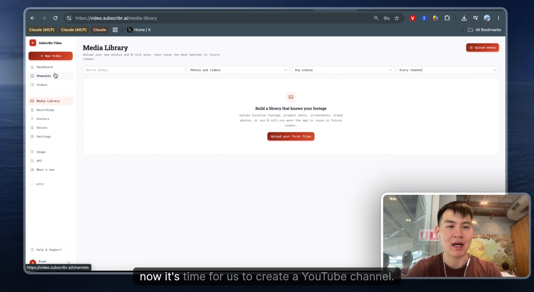Click the Usage clock icon
Viewport: 534px width, 292px height.
(x=32, y=152)
